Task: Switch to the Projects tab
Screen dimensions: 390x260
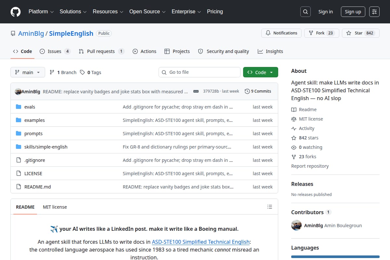Action: point(177,51)
